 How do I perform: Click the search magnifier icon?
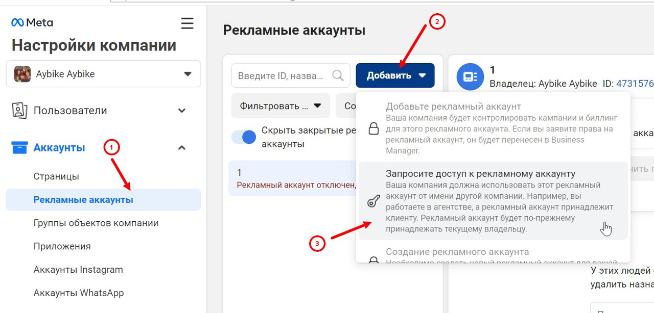338,75
